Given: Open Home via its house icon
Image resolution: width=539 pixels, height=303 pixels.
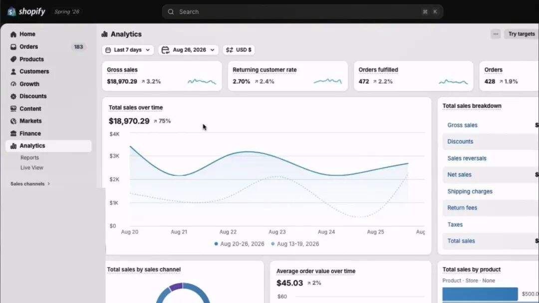Looking at the screenshot, I should (x=13, y=34).
